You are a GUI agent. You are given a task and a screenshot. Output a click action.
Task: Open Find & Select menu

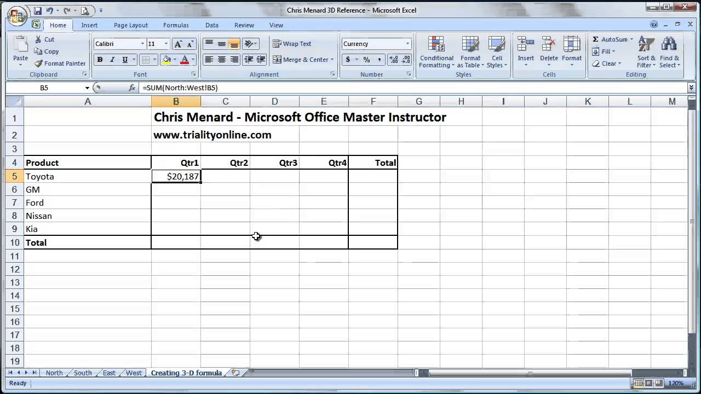[669, 53]
